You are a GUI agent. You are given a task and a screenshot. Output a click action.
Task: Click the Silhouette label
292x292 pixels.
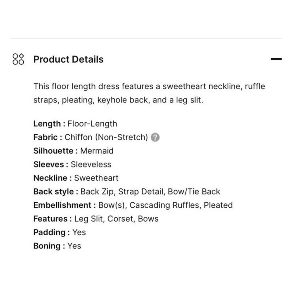pyautogui.click(x=53, y=151)
